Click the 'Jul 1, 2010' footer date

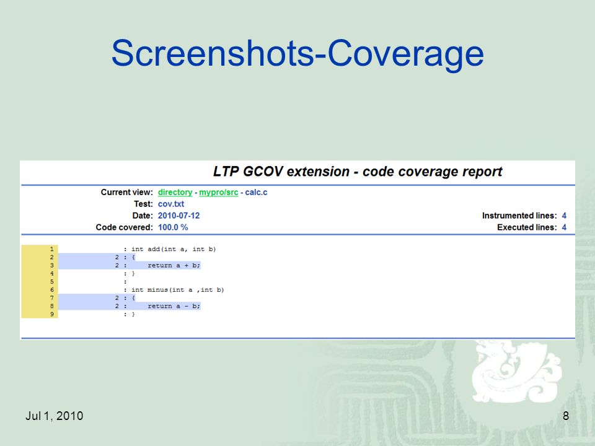pyautogui.click(x=55, y=416)
